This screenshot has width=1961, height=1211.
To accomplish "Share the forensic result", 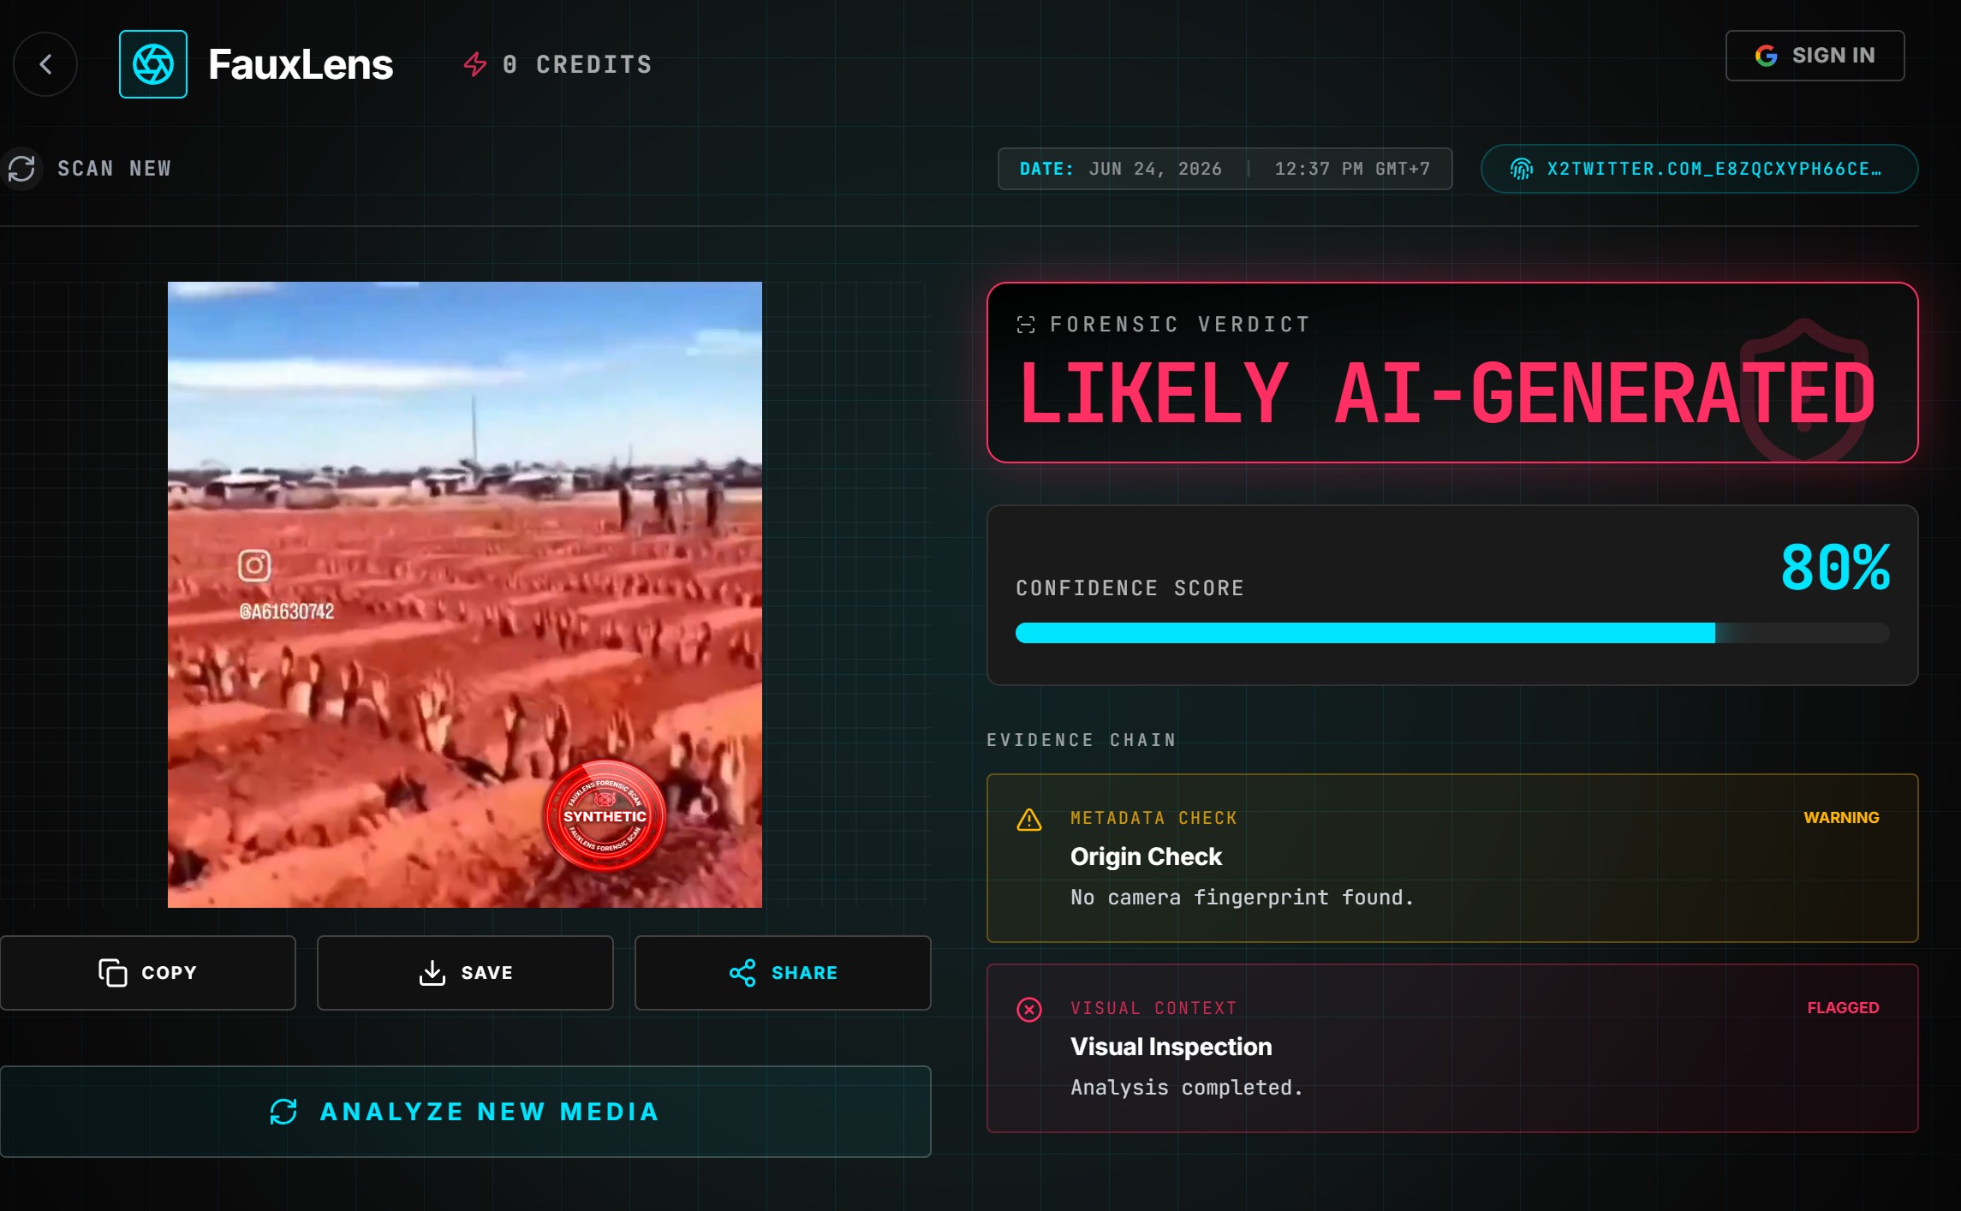I will point(783,973).
